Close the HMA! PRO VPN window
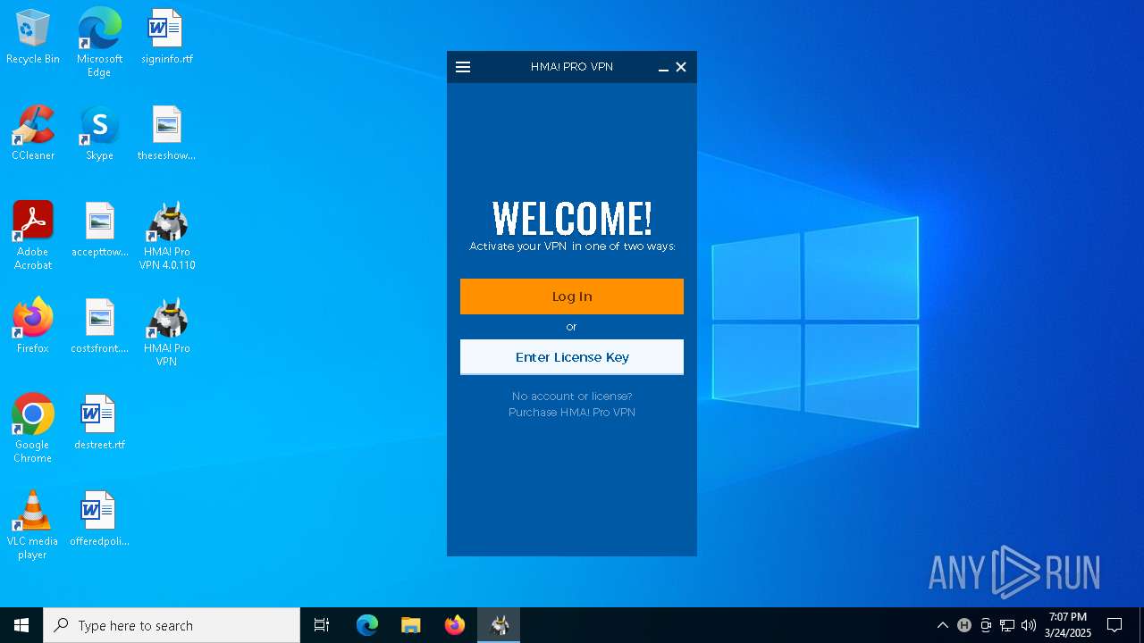 coord(681,67)
